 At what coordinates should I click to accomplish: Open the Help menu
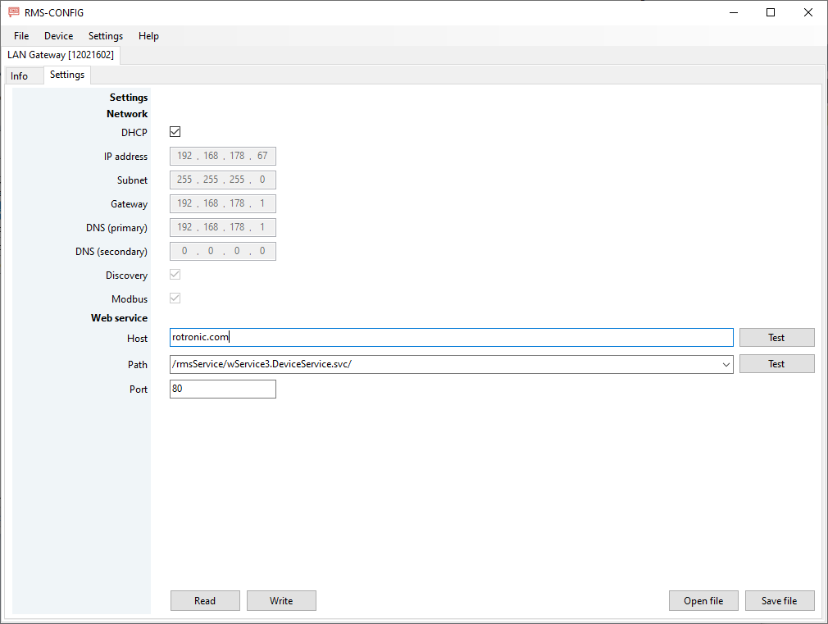point(148,36)
